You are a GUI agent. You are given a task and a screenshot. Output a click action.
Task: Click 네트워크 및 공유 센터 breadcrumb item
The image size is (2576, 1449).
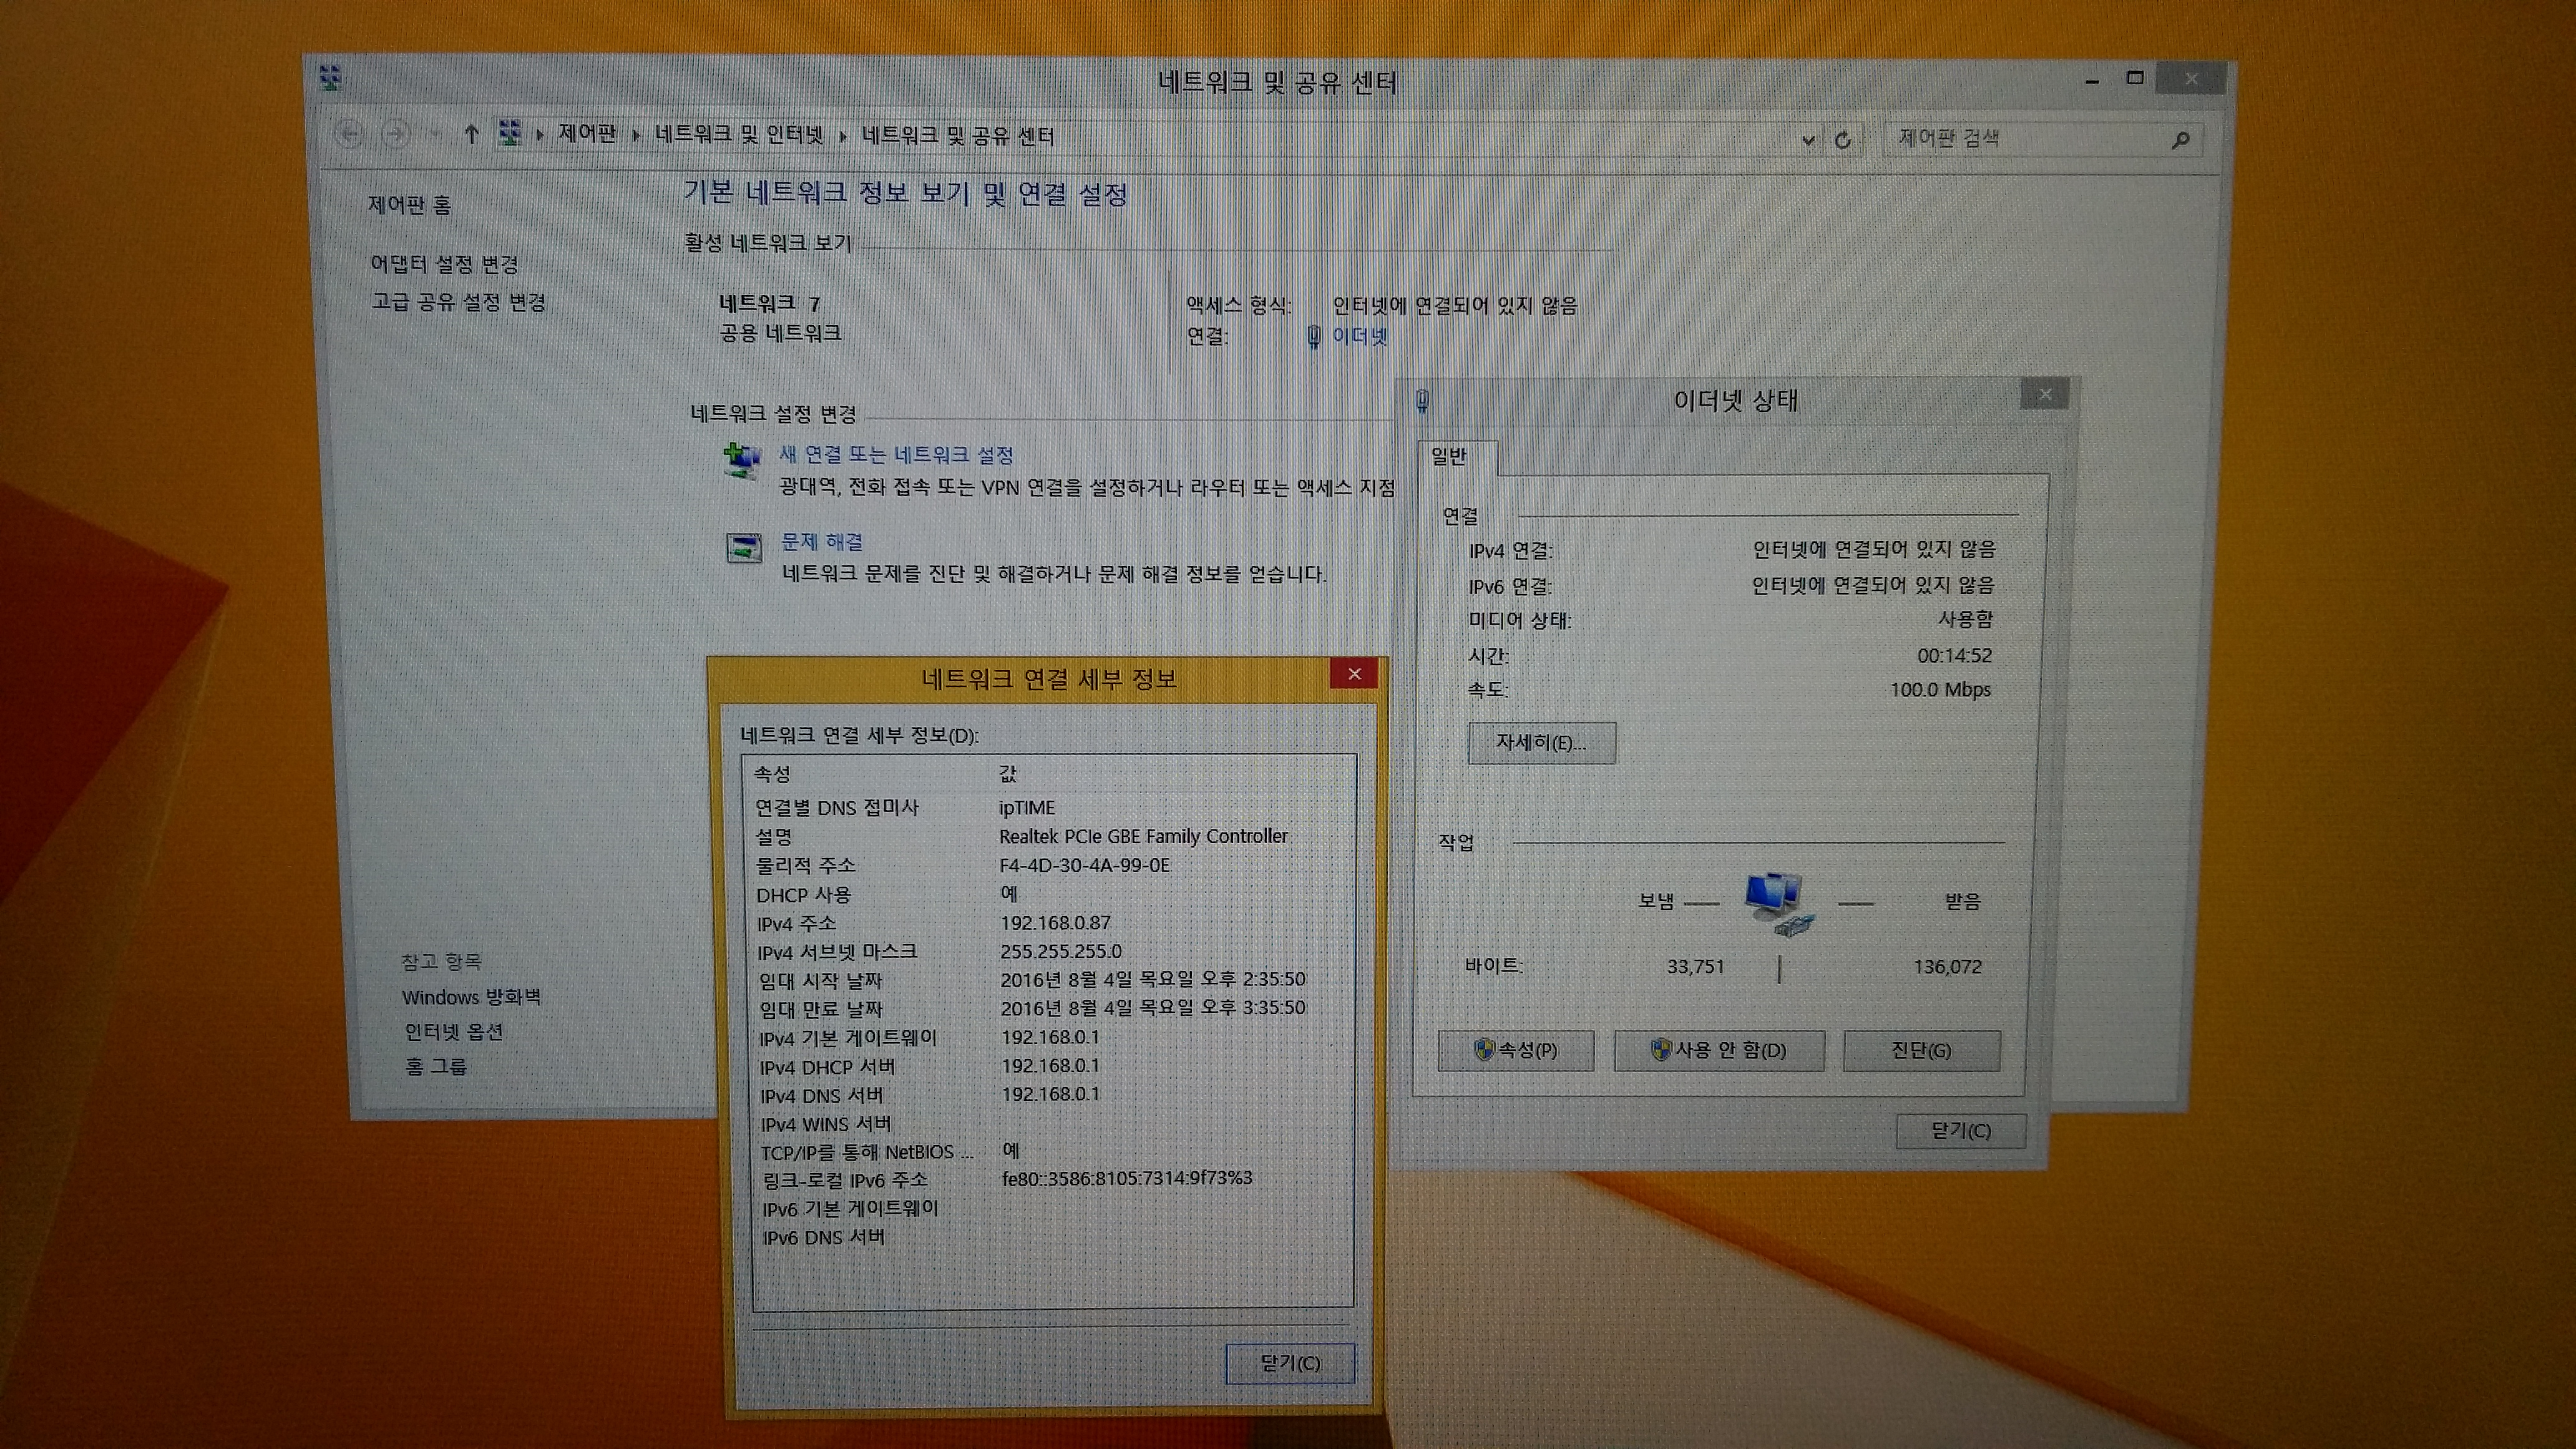[958, 135]
